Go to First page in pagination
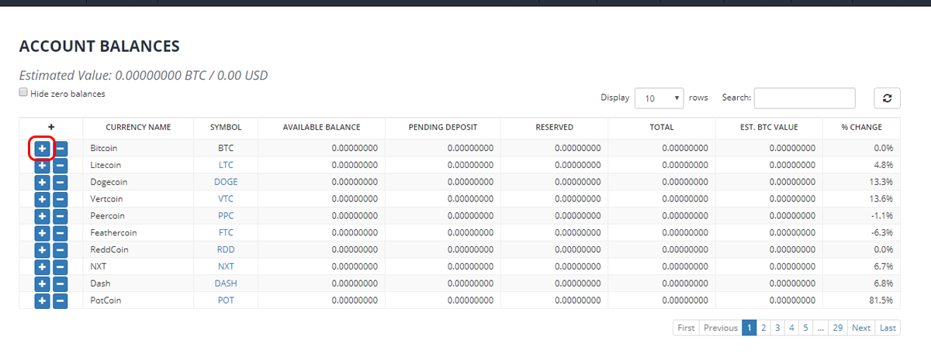The height and width of the screenshot is (357, 931). (686, 328)
